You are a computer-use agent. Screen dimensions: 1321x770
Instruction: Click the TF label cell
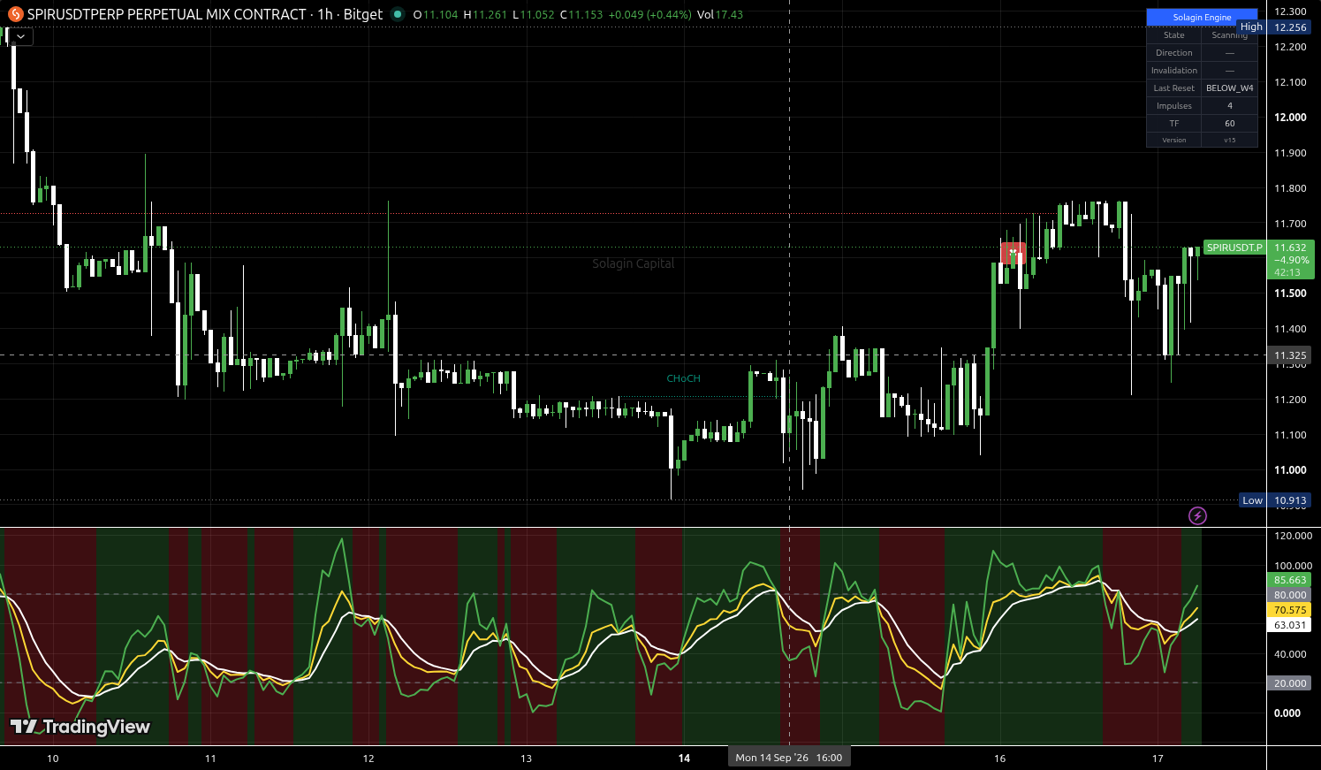[x=1174, y=124]
